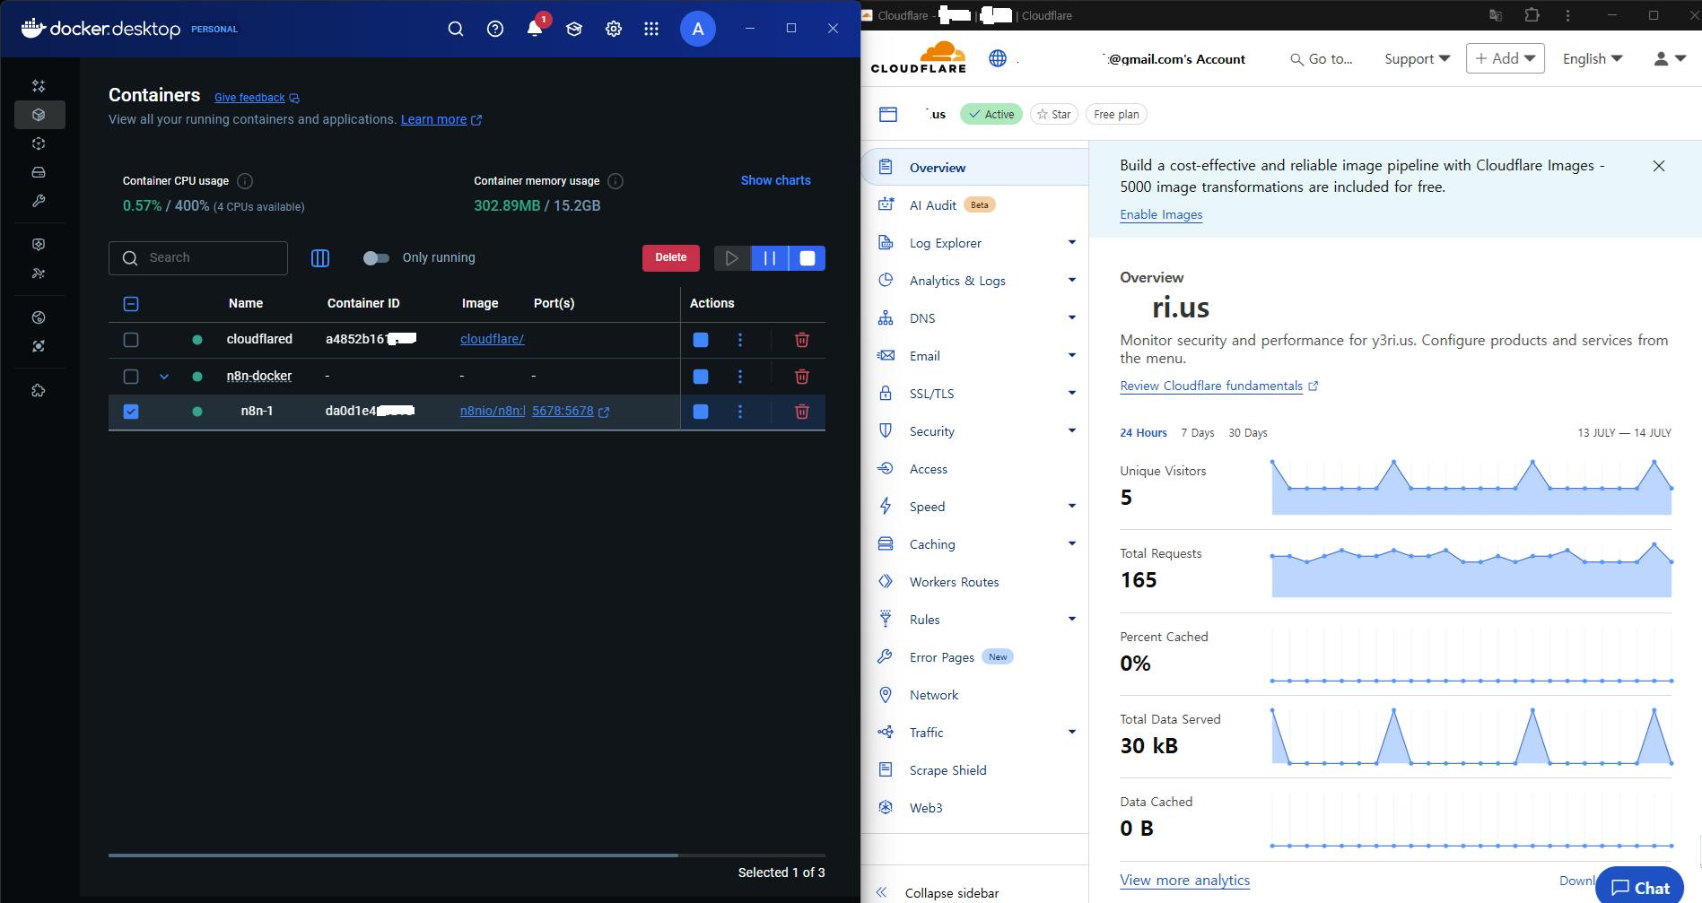The width and height of the screenshot is (1702, 903).
Task: Open the Chat support button
Action: click(x=1640, y=887)
